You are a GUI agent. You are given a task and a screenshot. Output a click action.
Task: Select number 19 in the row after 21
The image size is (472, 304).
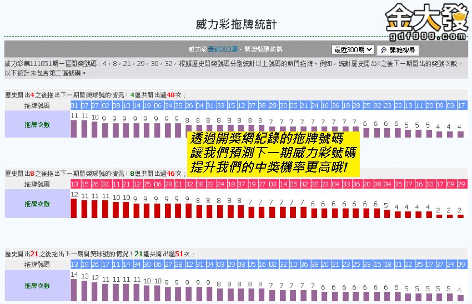coord(85,264)
